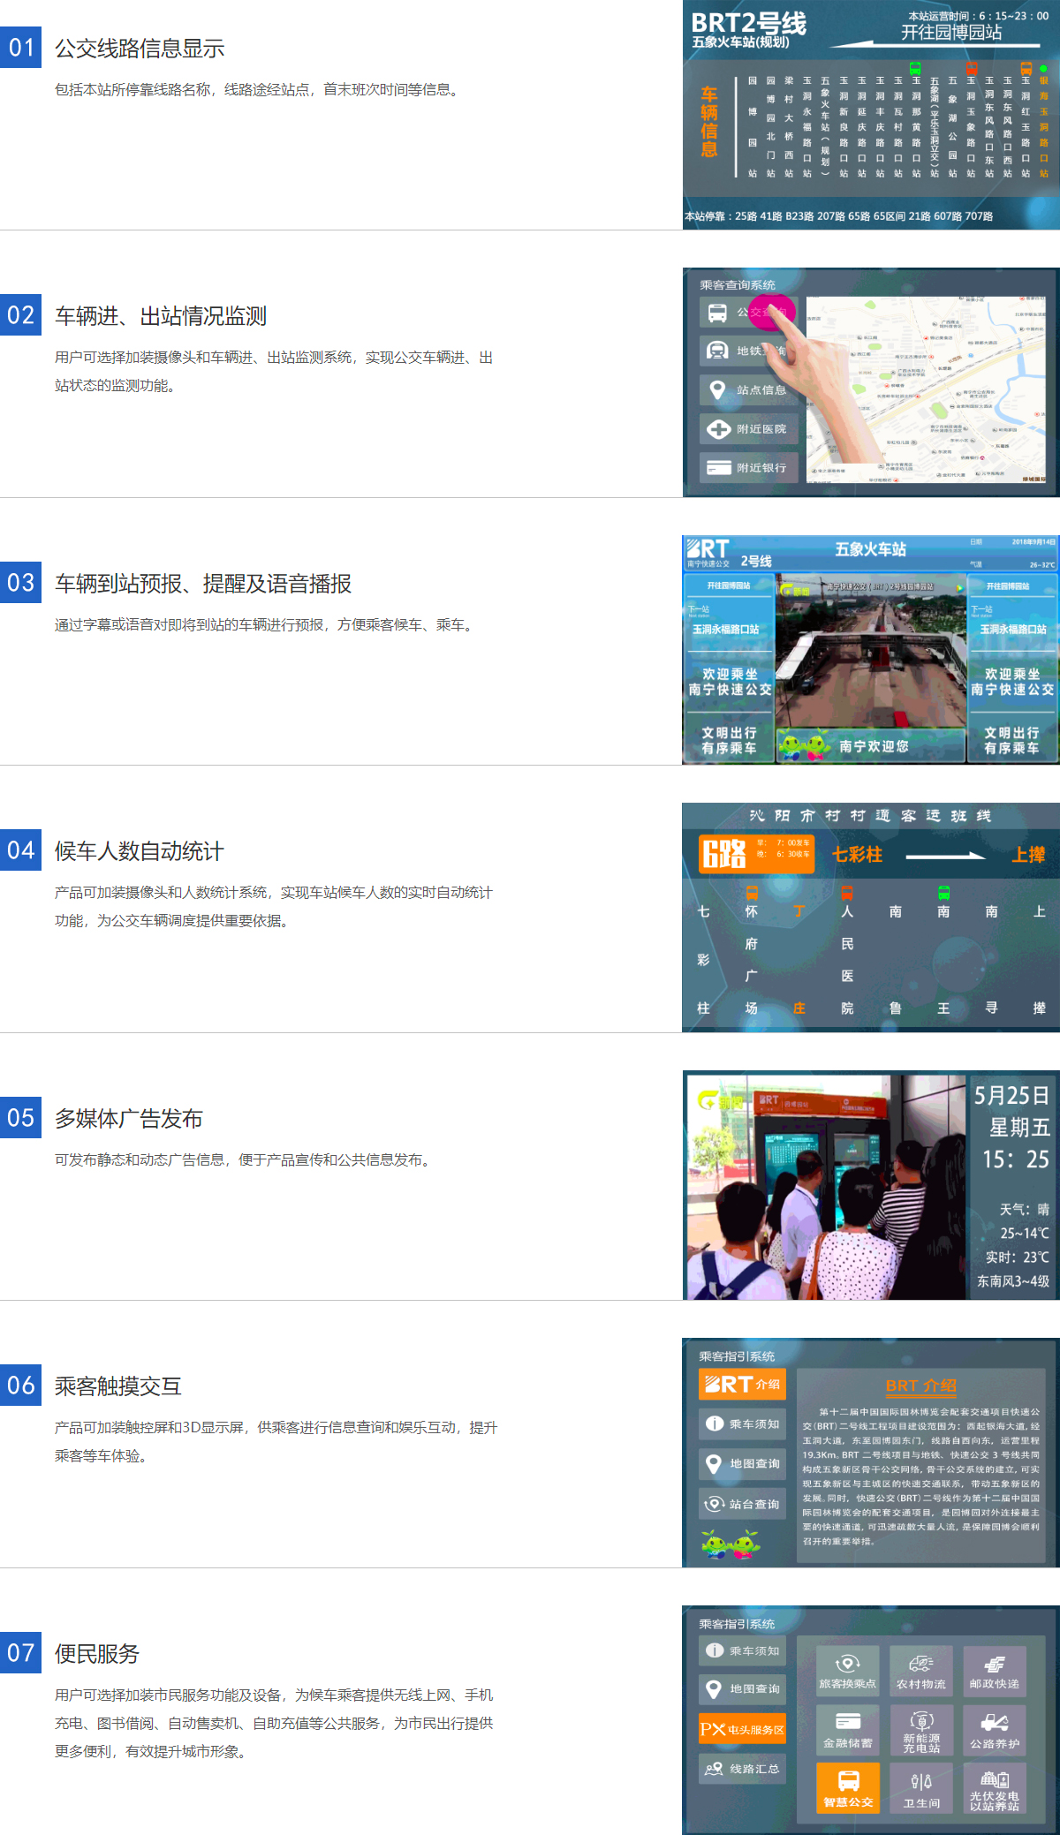Select the green bus marker on 618路 route

943,893
